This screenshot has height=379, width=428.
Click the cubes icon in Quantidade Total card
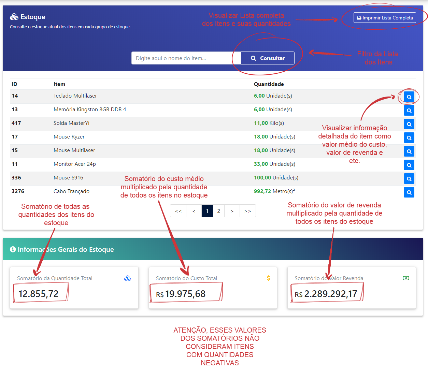coord(128,278)
